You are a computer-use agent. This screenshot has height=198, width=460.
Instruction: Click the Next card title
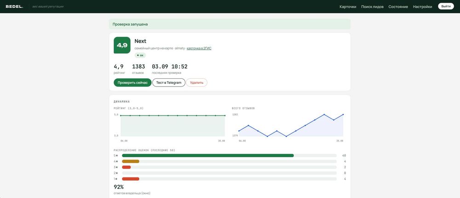(x=140, y=41)
